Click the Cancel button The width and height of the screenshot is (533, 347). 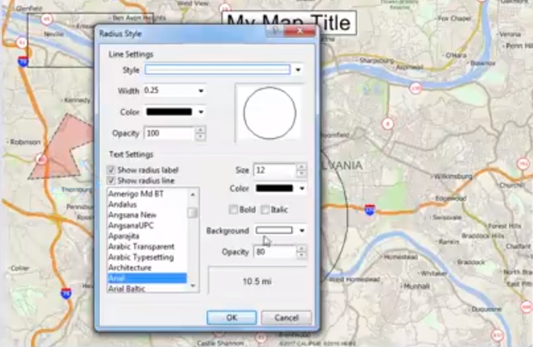[286, 318]
